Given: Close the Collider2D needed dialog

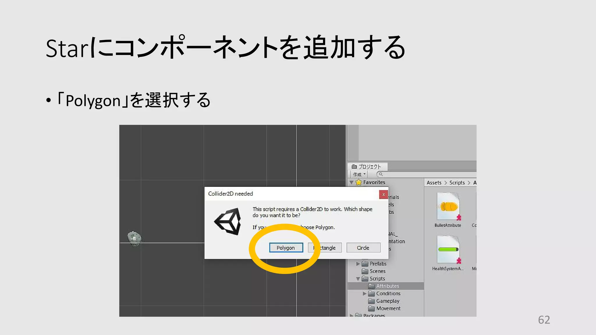Looking at the screenshot, I should (384, 194).
